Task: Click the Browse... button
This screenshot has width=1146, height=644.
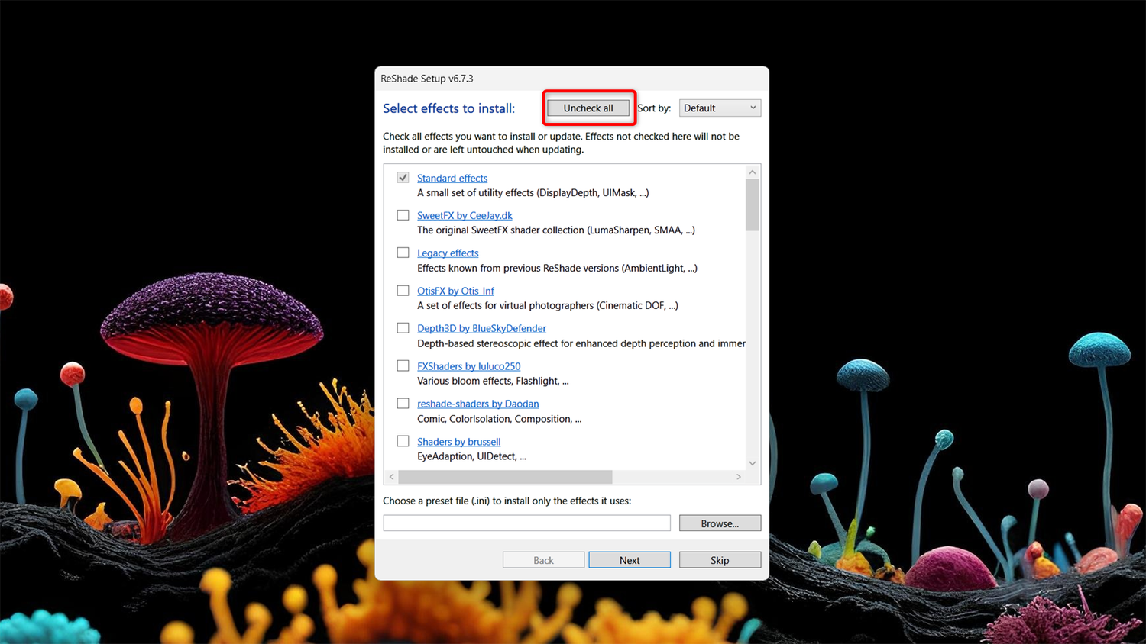Action: [x=720, y=523]
